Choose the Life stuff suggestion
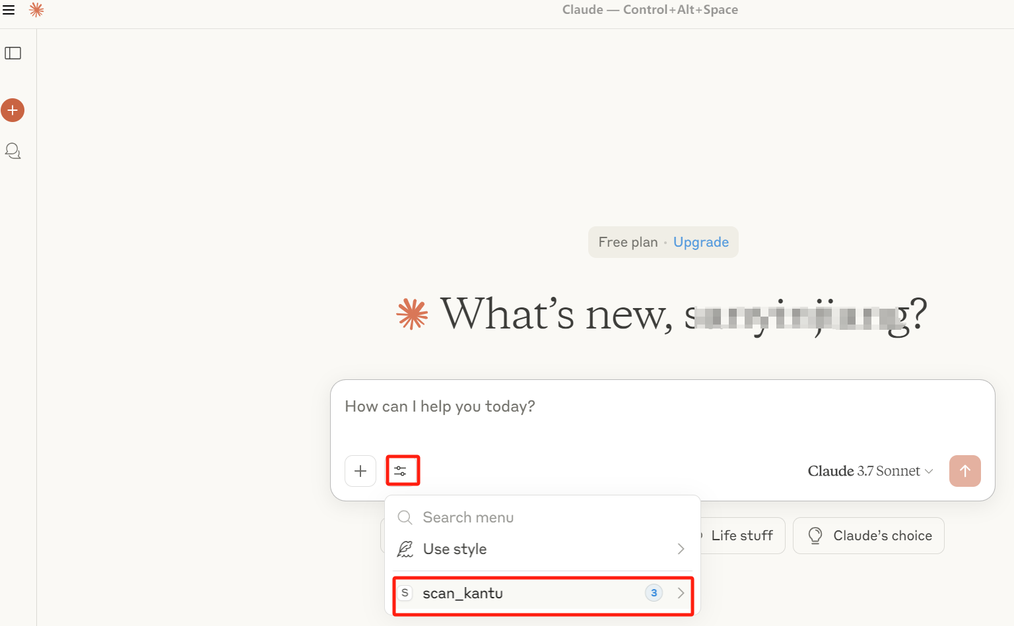Viewport: 1014px width, 626px height. (742, 536)
